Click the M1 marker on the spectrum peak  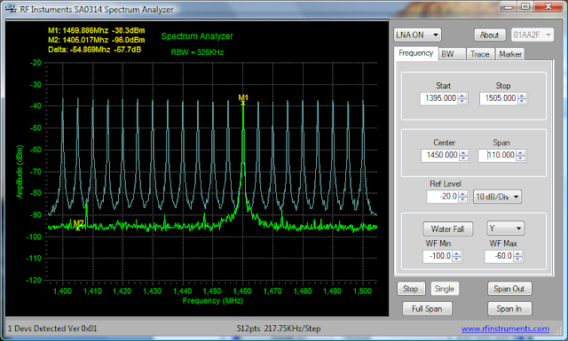tap(243, 99)
